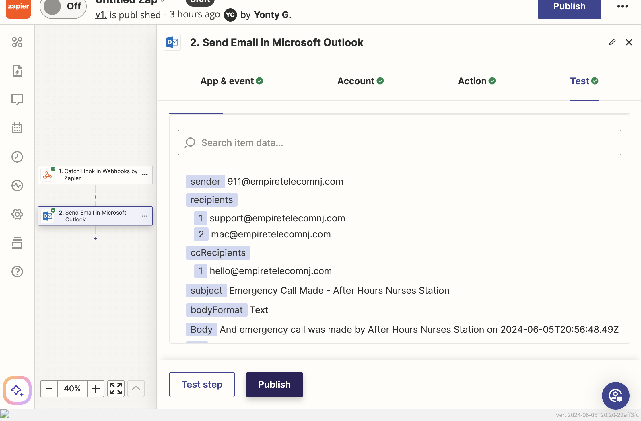Viewport: 641px width, 421px height.
Task: Click the 40% zoom level value
Action: (x=72, y=389)
